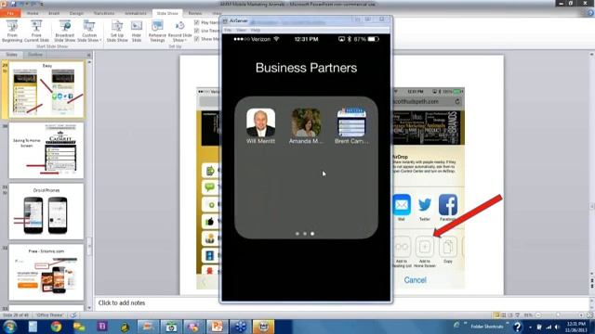Tap the third folder page dot

[x=312, y=234]
